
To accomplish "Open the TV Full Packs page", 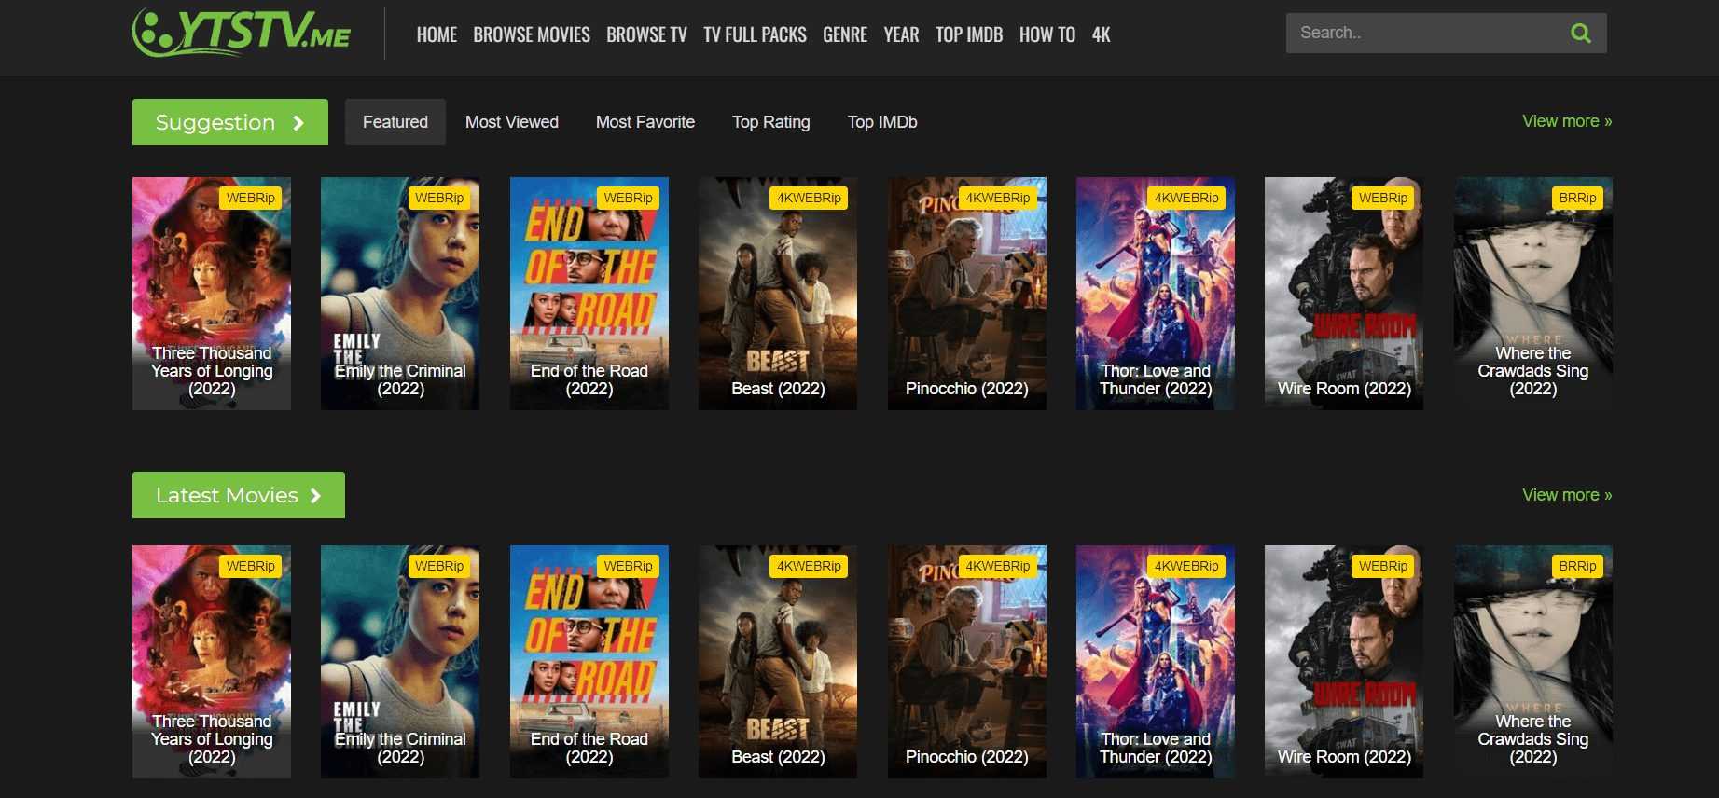I will [x=754, y=35].
